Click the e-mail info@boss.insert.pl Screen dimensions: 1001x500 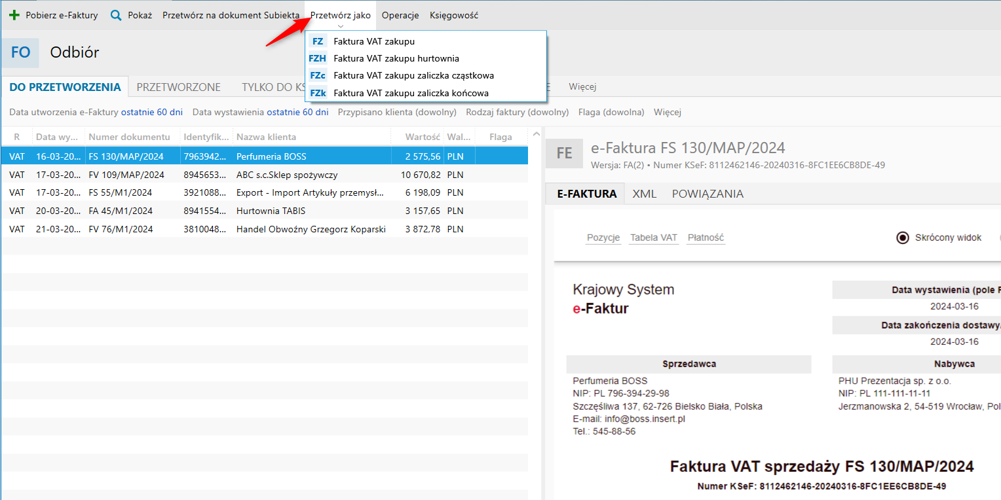(629, 419)
